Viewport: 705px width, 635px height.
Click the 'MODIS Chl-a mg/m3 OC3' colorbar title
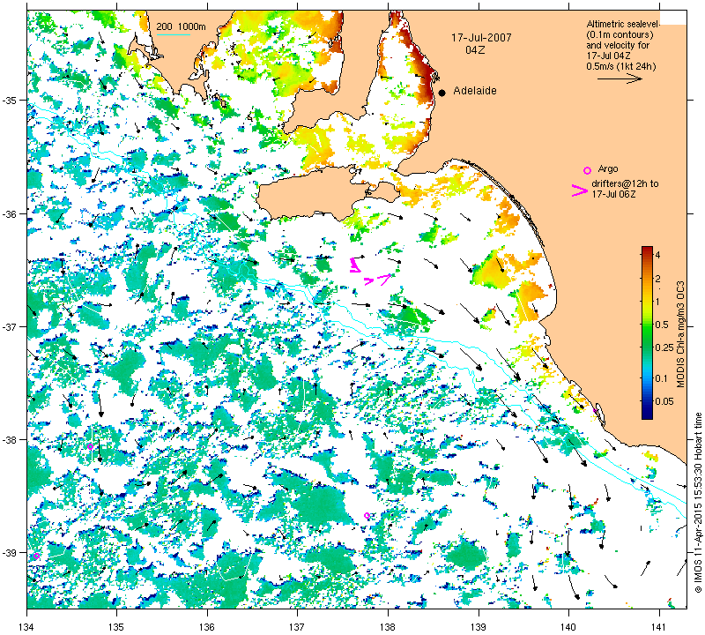tap(680, 334)
